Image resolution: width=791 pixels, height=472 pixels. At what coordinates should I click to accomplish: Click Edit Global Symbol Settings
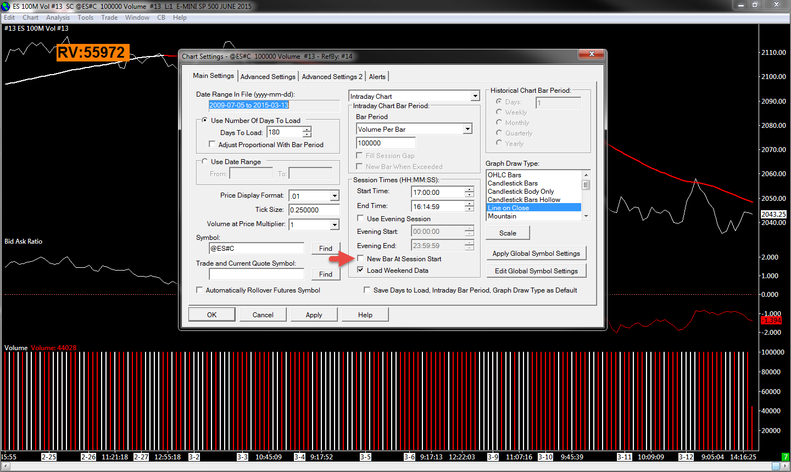click(536, 271)
